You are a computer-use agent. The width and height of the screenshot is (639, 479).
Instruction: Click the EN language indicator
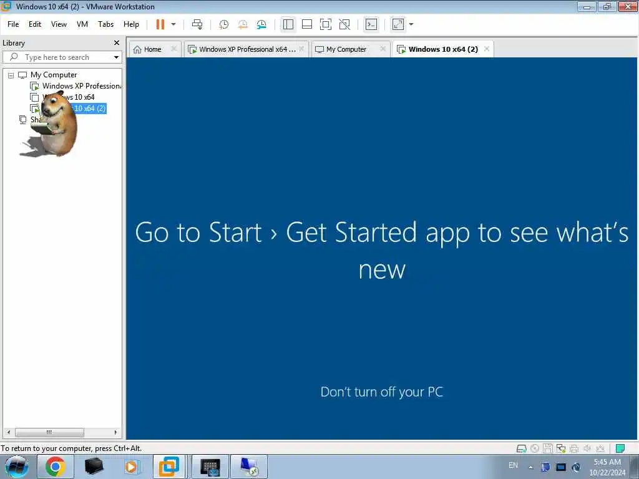pos(514,465)
